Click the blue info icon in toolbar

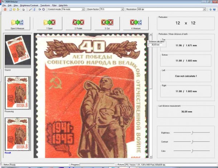[210, 9]
